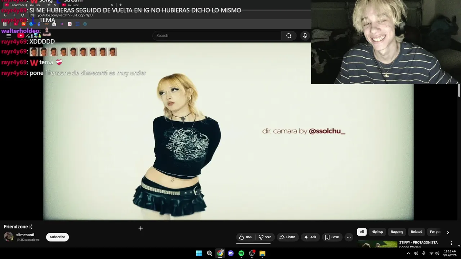Open STIFFY - PROTAGONISTA suggested video title
This screenshot has width=461, height=259.
click(418, 244)
